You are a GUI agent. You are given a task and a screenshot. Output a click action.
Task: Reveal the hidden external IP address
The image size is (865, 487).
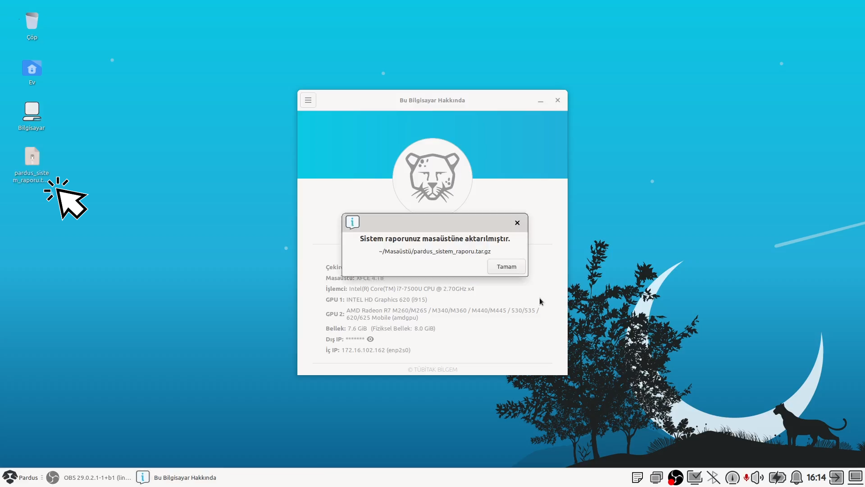370,339
